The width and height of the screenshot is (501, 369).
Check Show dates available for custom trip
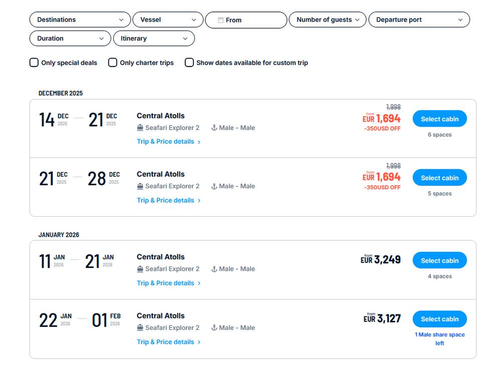click(x=189, y=63)
